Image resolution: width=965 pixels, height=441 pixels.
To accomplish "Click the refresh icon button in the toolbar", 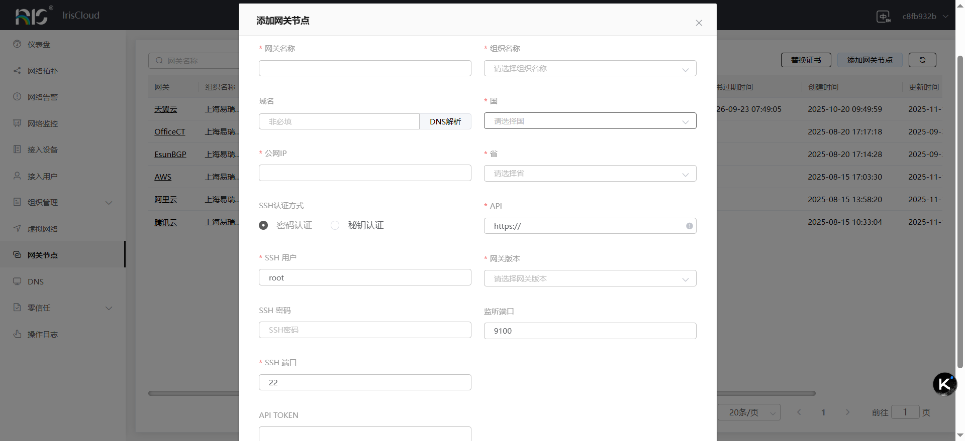I will [922, 60].
